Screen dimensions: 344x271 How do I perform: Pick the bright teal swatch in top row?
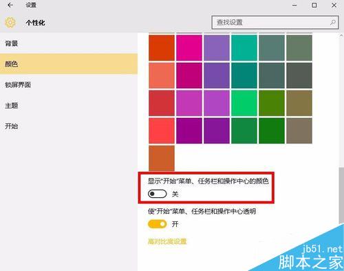tap(244, 48)
